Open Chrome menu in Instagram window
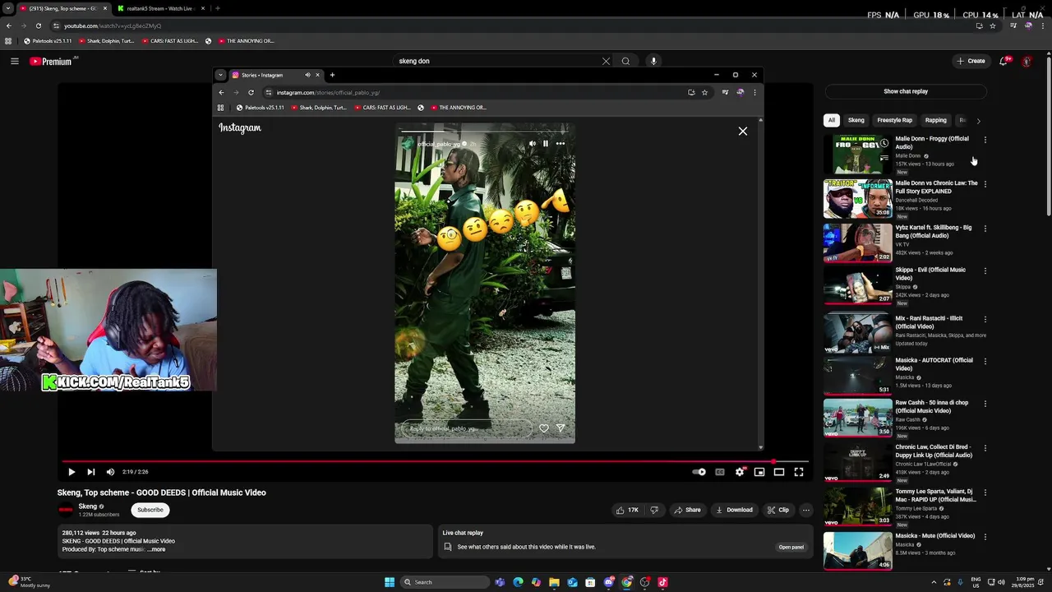Image resolution: width=1052 pixels, height=592 pixels. point(754,92)
